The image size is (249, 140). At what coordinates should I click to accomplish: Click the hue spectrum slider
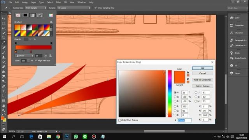170,94
